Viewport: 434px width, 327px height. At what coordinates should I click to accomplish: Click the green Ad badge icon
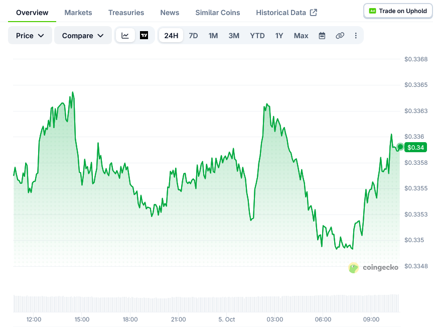click(x=373, y=11)
